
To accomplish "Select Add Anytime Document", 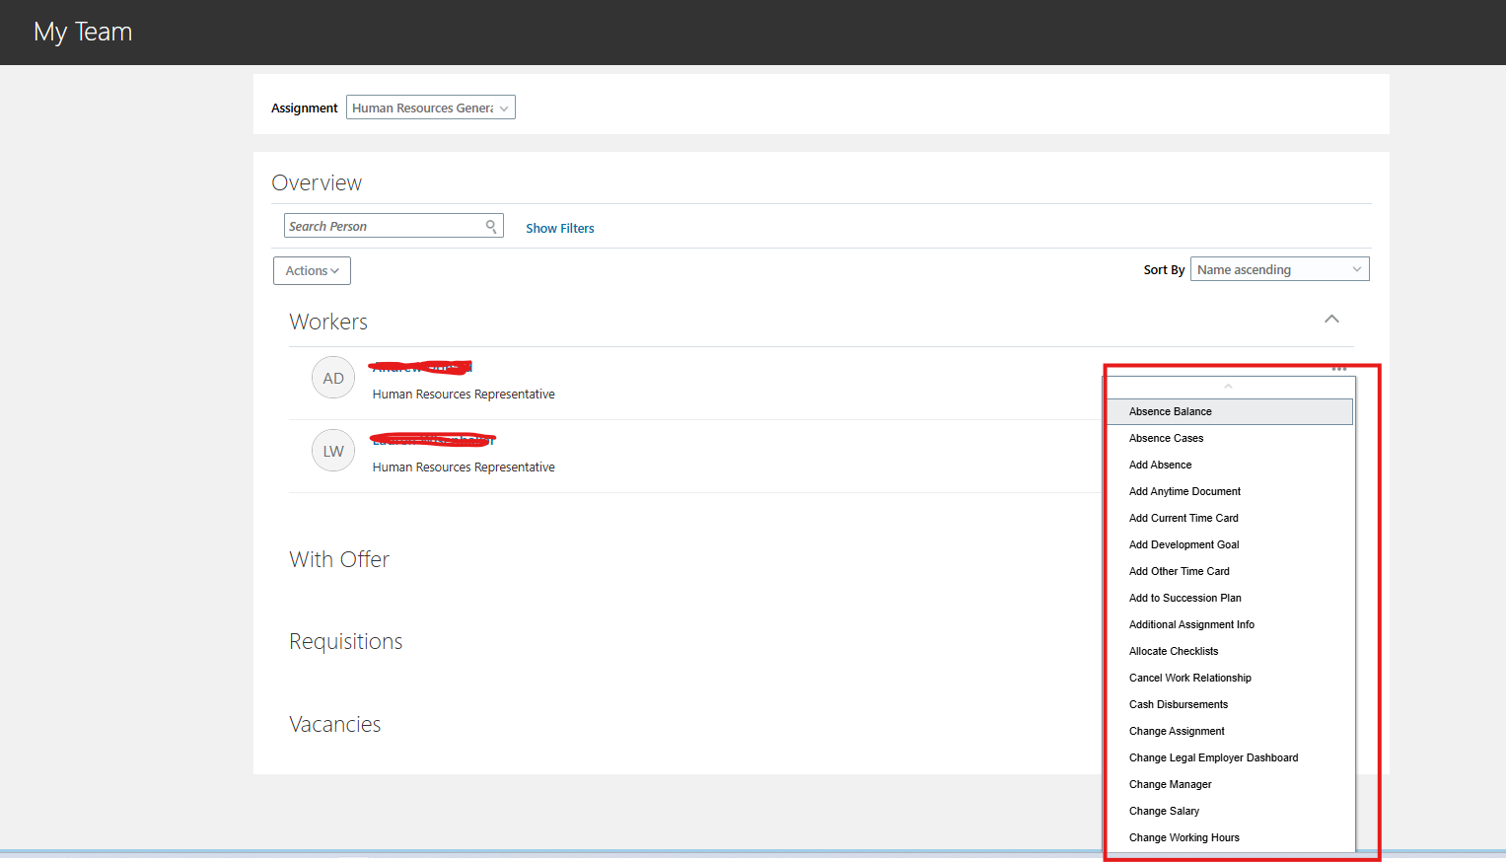I will (1184, 490).
